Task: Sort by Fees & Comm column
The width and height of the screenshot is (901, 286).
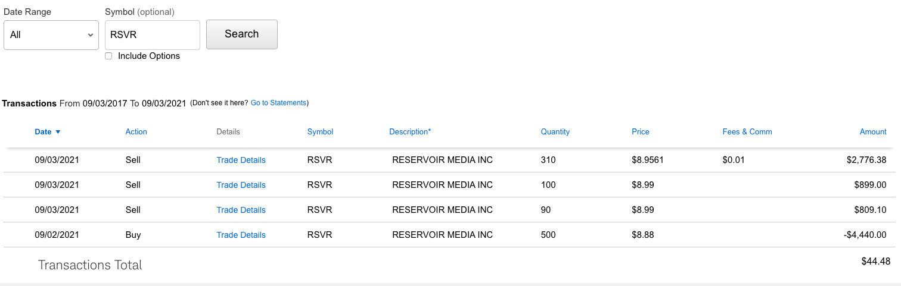Action: [747, 132]
